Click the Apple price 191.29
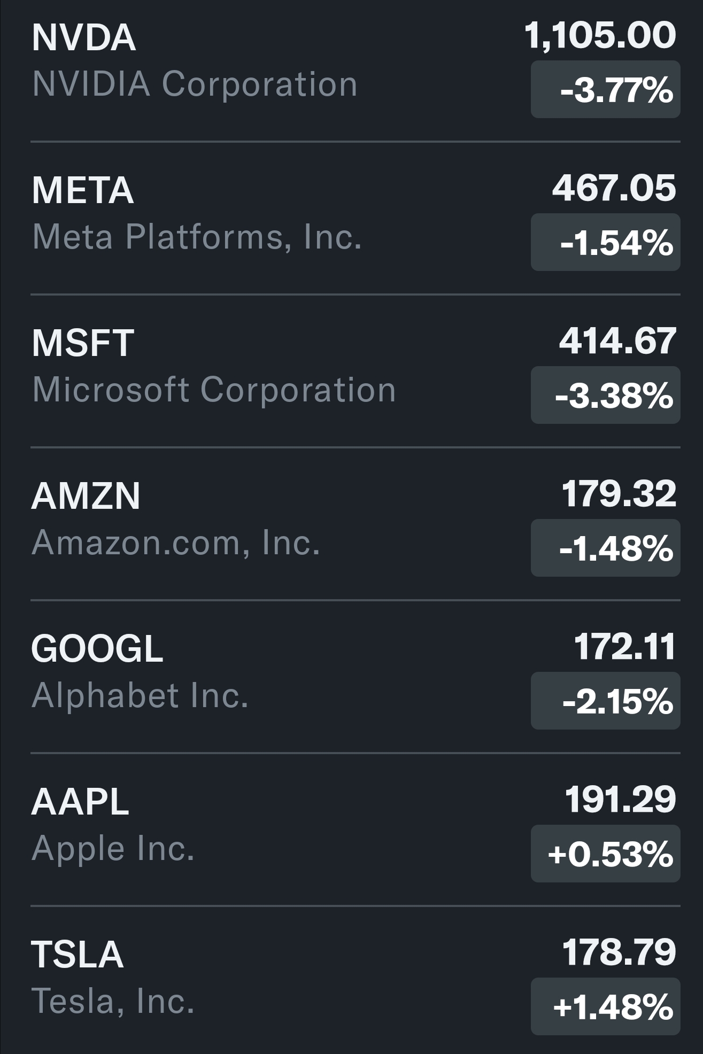Screen dimensions: 703x1054 [620, 800]
